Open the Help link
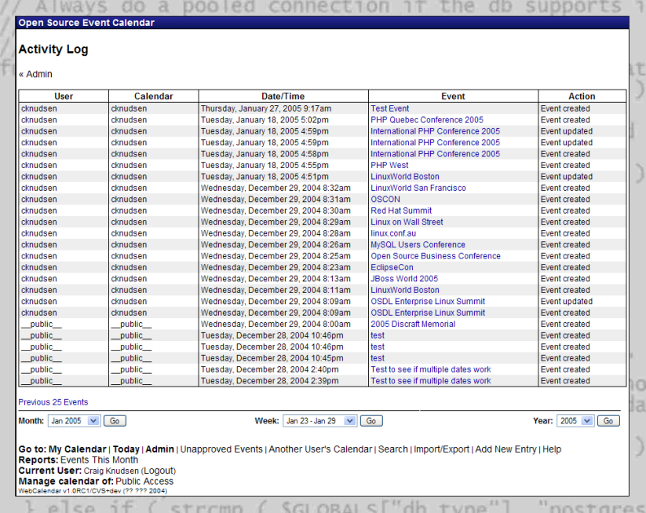The width and height of the screenshot is (646, 513). pyautogui.click(x=552, y=449)
